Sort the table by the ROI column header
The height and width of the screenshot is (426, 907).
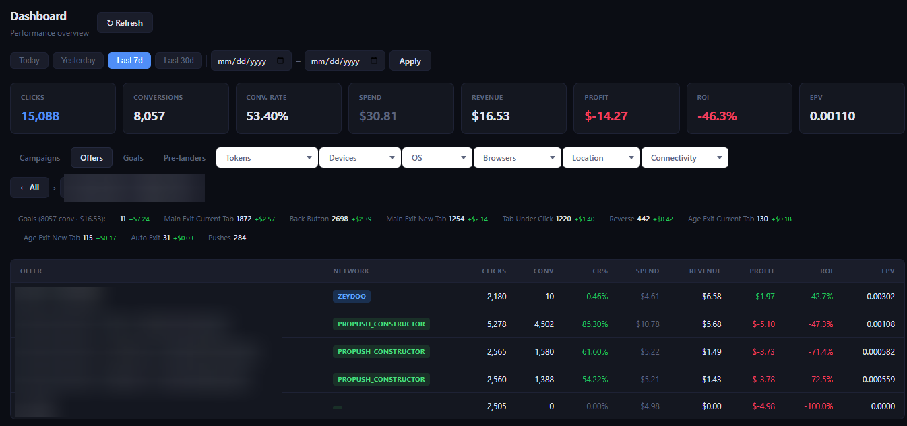(826, 271)
